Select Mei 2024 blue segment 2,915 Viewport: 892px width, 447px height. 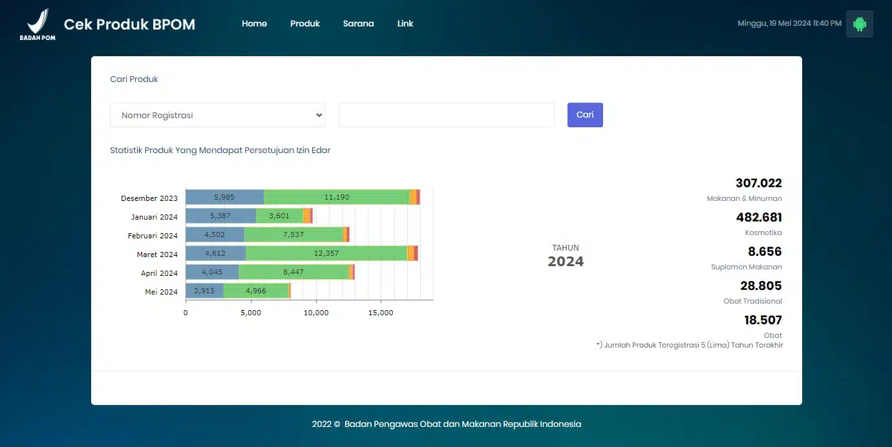point(204,291)
